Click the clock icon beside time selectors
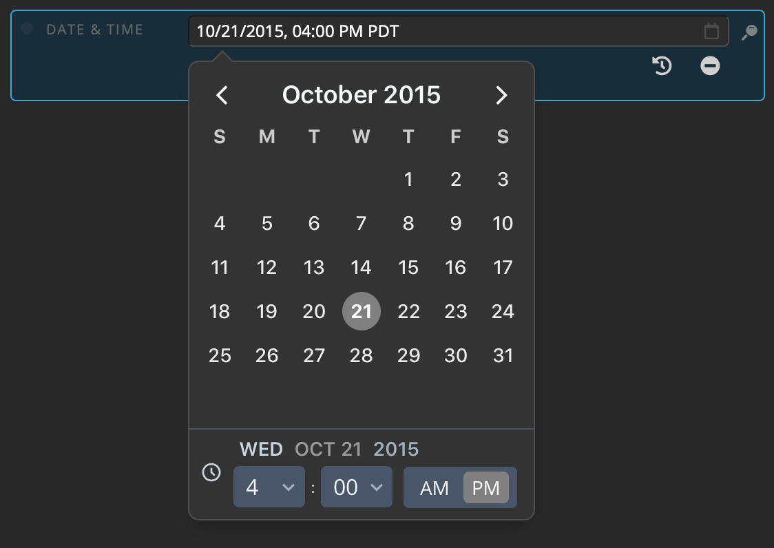The image size is (774, 548). 211,472
